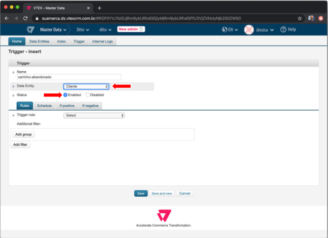The image size is (328, 238).
Task: Reload the page with refresh icon
Action: tap(25, 19)
